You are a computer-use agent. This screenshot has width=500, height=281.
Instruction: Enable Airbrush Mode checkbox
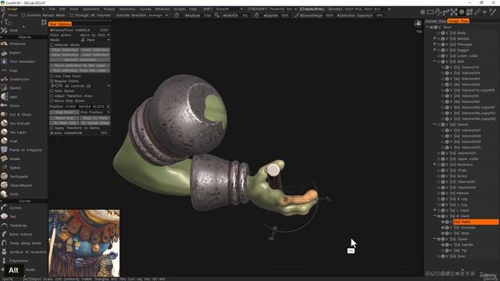point(52,45)
